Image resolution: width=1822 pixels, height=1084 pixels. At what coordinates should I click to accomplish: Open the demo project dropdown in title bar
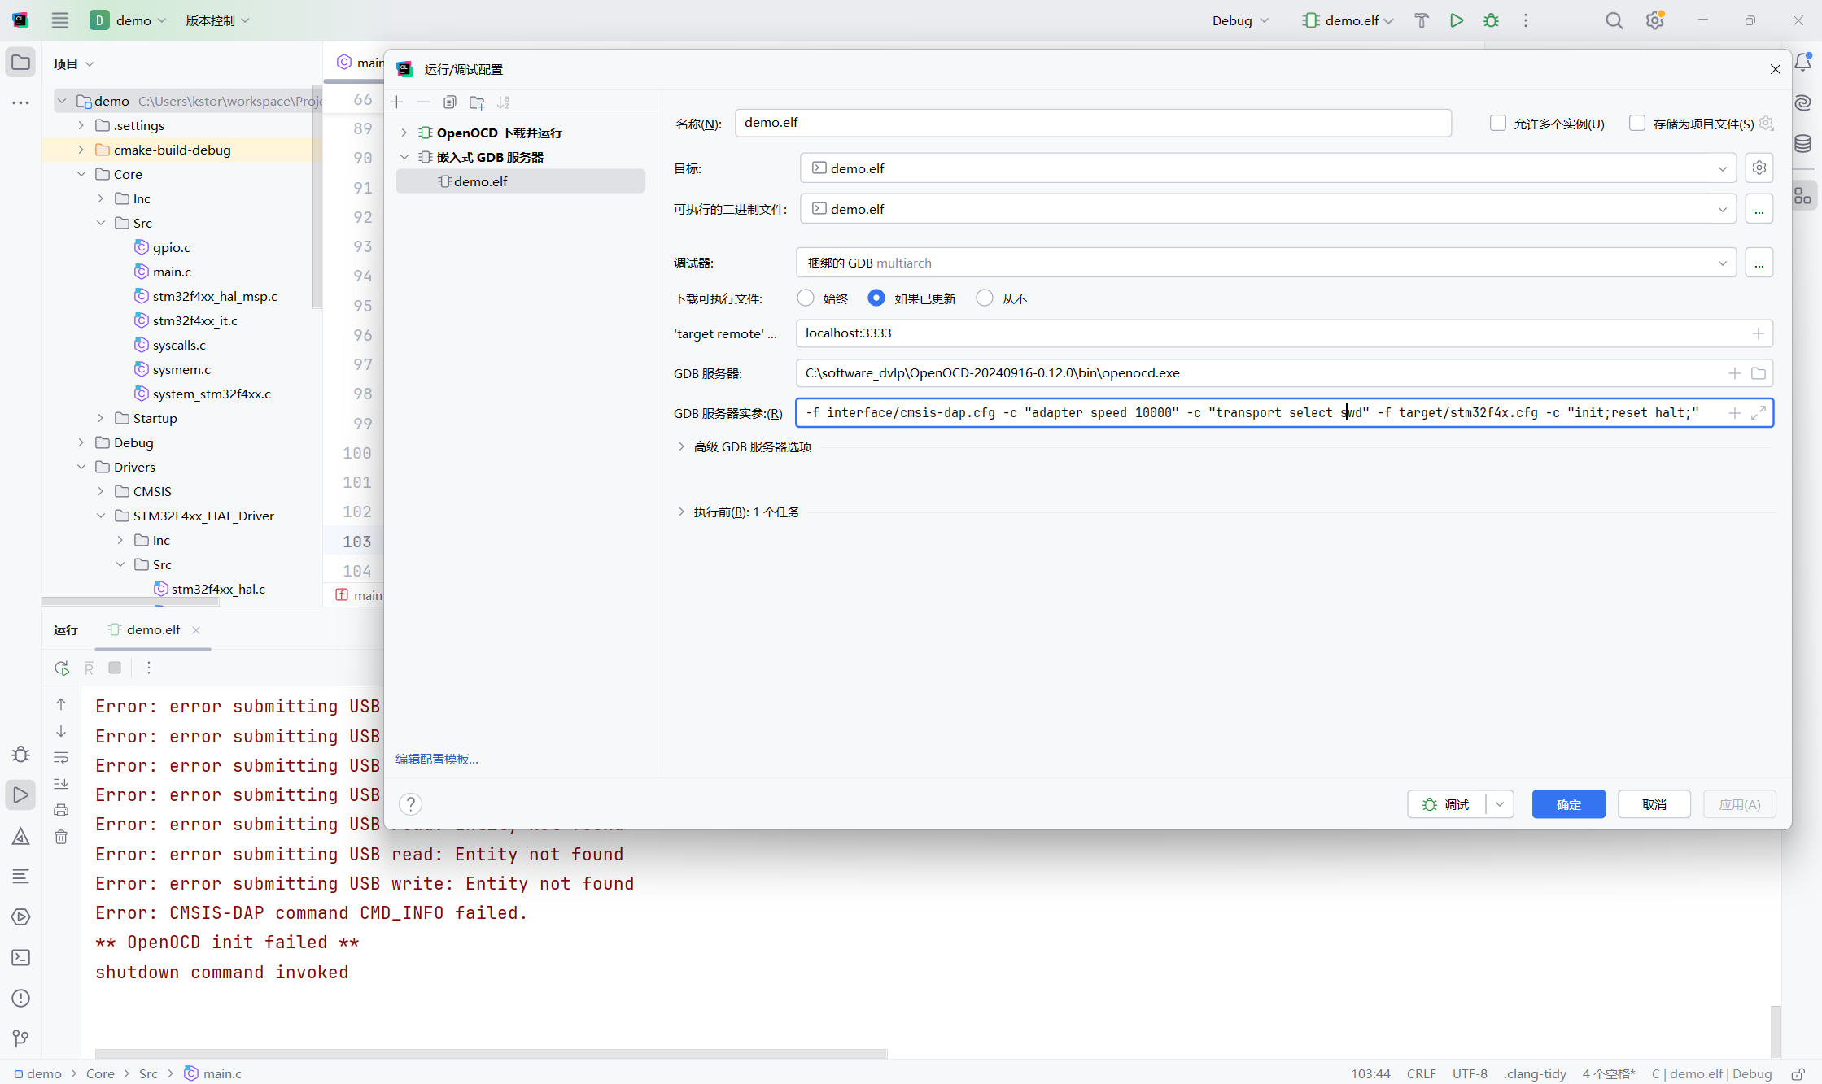(129, 20)
